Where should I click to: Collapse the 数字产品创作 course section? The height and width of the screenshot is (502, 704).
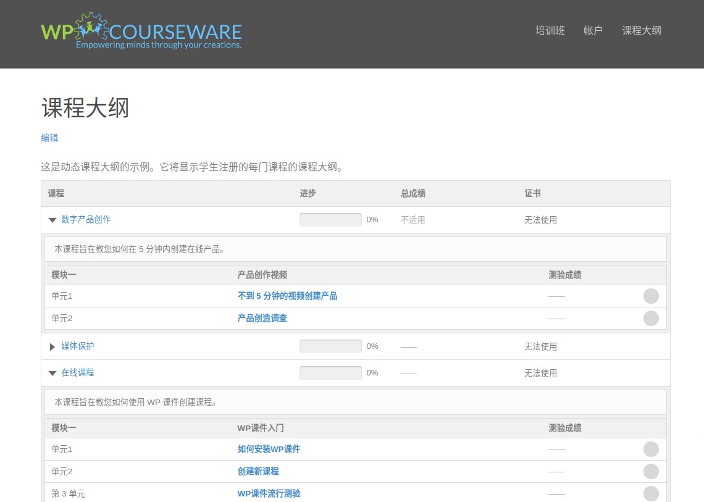pos(52,219)
